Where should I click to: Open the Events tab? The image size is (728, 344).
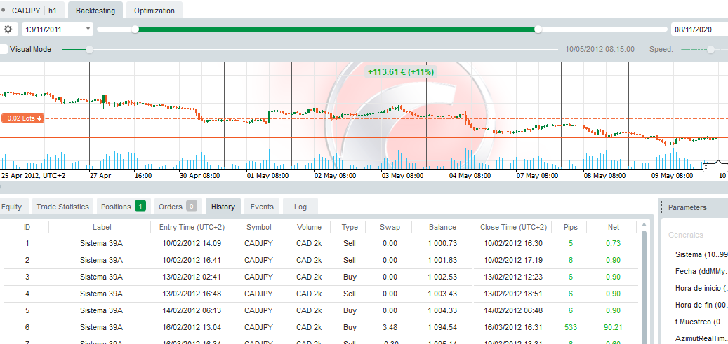tap(262, 207)
